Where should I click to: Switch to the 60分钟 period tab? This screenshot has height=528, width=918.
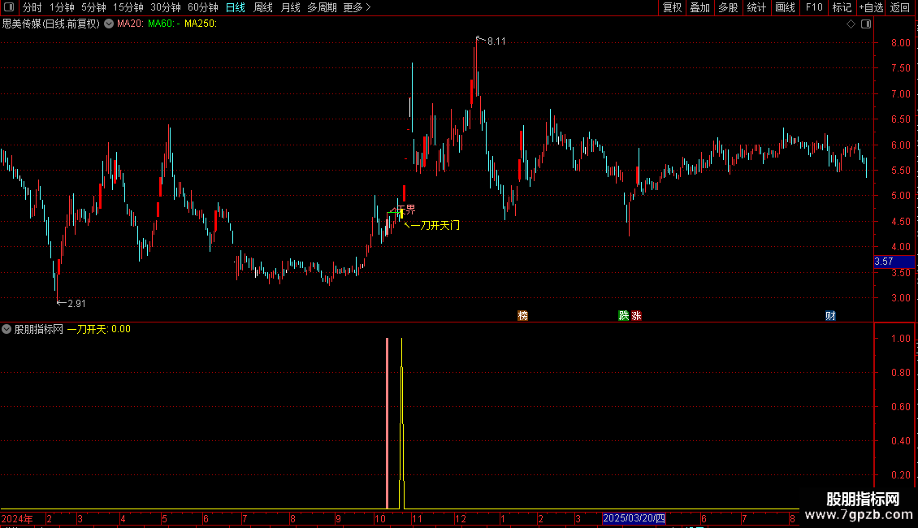[x=203, y=7]
